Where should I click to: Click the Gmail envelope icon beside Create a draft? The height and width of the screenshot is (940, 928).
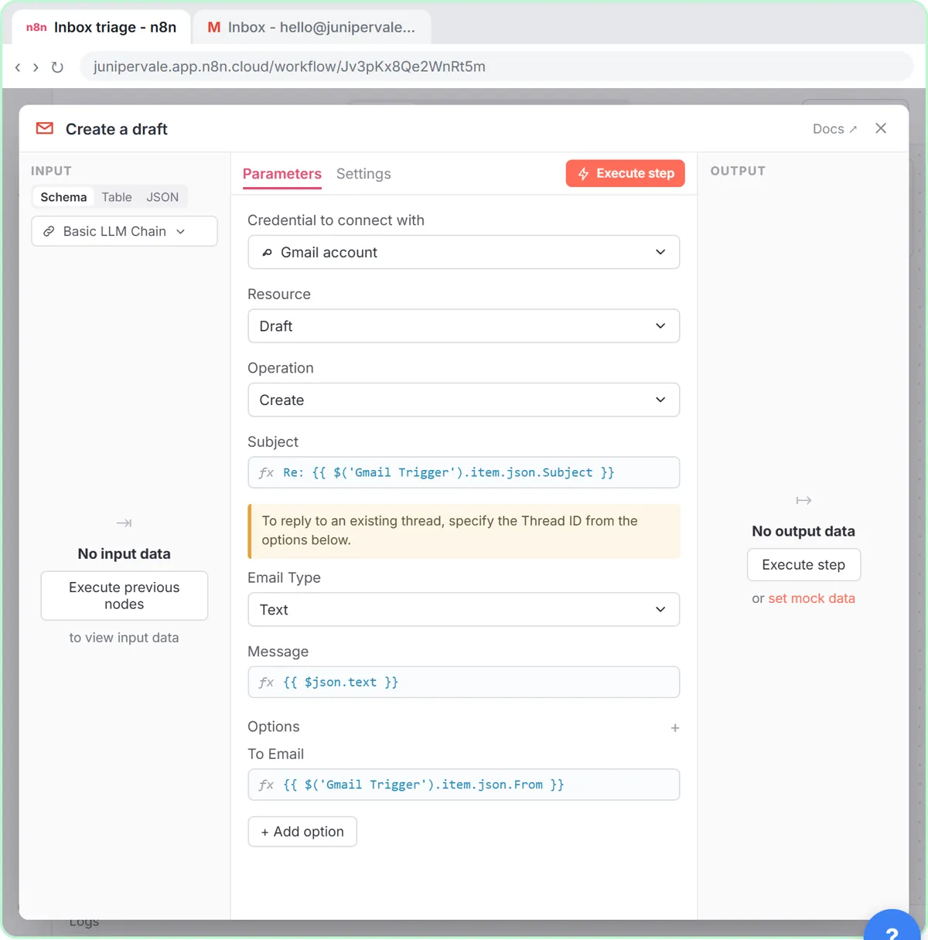45,128
